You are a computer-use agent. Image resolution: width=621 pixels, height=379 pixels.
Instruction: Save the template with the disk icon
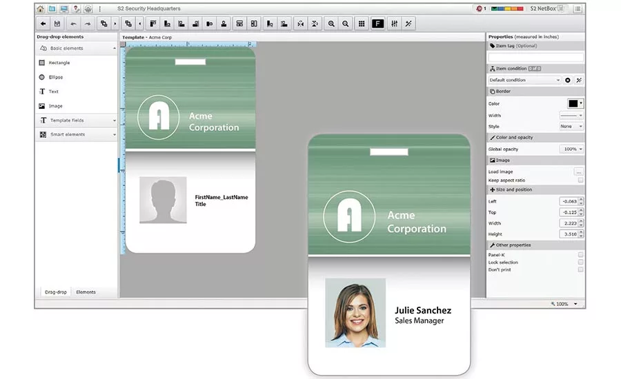coord(57,23)
